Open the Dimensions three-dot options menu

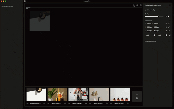(170, 21)
